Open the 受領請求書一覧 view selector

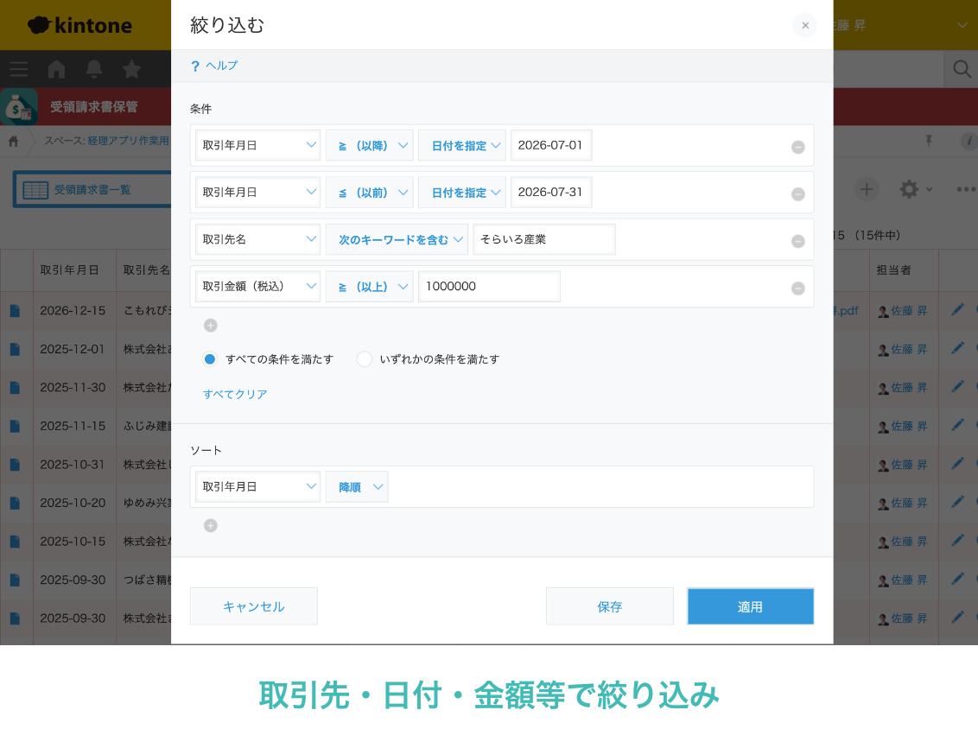(93, 189)
